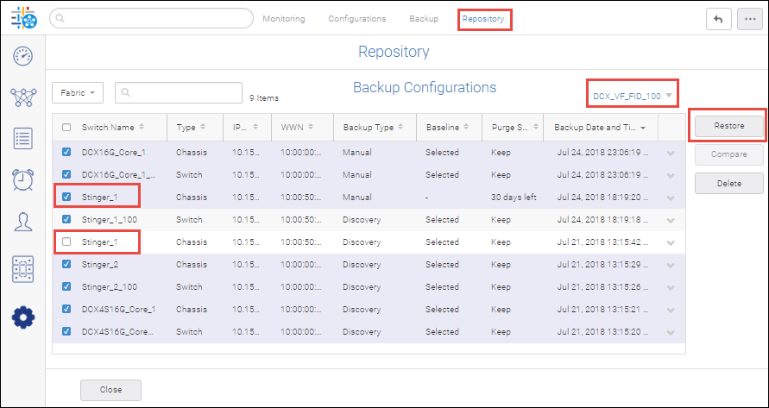Sort by IP column arrows

[255, 127]
